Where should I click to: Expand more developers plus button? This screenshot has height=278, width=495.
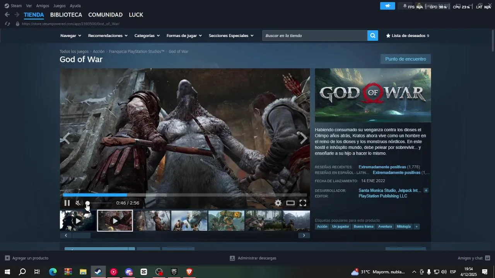(x=426, y=190)
